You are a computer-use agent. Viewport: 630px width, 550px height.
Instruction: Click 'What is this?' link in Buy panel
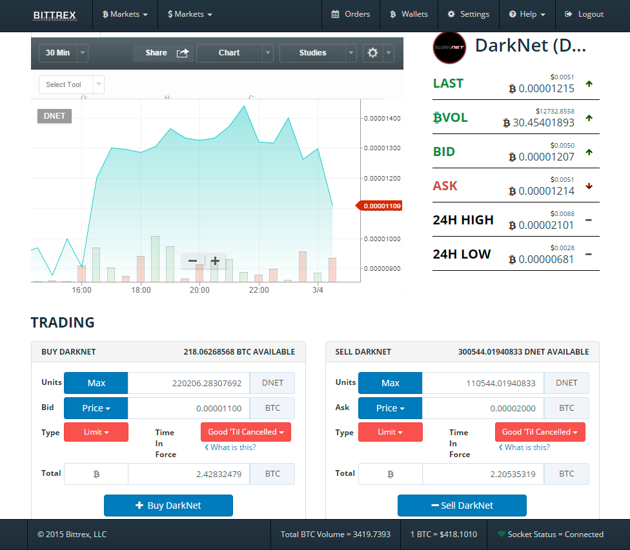pyautogui.click(x=230, y=447)
